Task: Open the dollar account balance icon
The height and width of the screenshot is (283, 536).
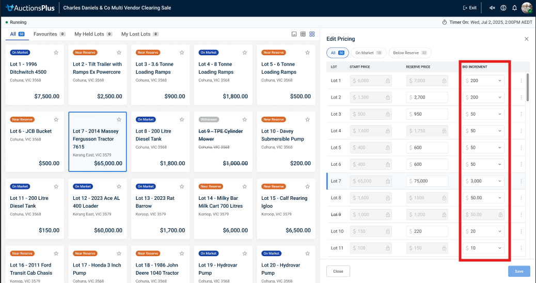Action: [x=503, y=8]
